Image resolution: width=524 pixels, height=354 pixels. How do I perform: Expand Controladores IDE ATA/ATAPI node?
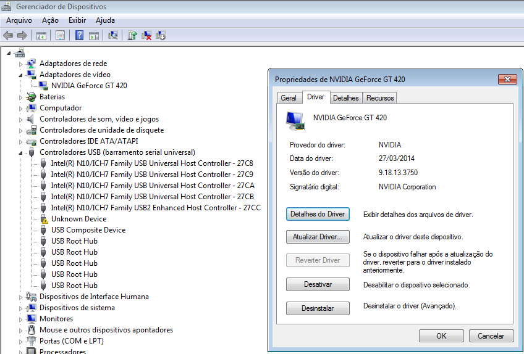click(x=21, y=142)
